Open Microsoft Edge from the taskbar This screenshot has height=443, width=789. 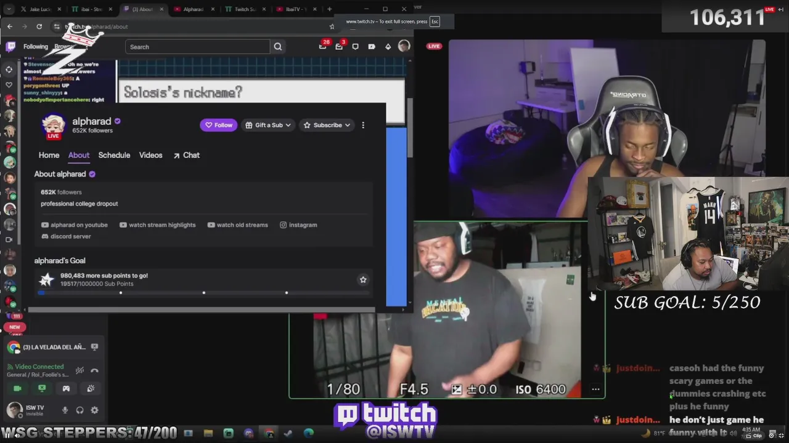click(x=309, y=433)
